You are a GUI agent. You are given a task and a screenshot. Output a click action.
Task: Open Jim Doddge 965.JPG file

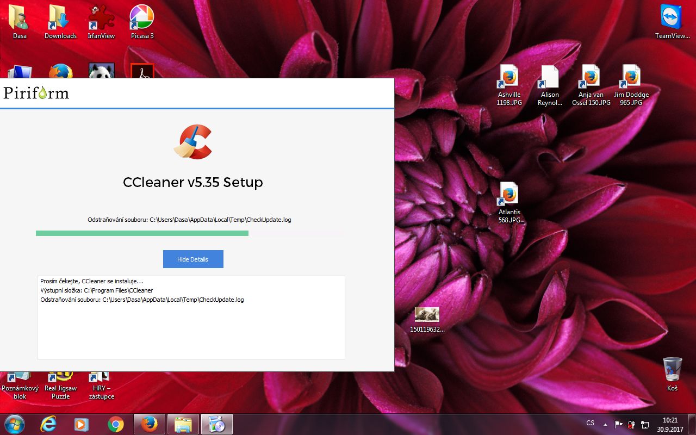click(x=631, y=85)
